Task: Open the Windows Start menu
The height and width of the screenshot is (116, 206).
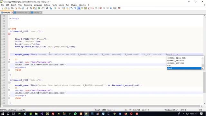Action: pyautogui.click(x=3, y=114)
